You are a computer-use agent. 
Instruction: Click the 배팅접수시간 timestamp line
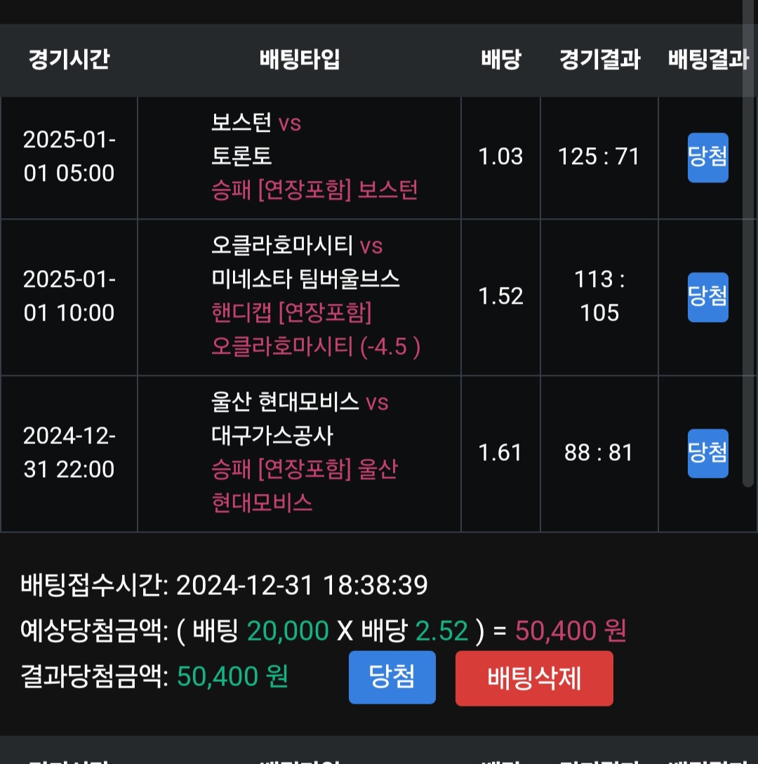(225, 585)
